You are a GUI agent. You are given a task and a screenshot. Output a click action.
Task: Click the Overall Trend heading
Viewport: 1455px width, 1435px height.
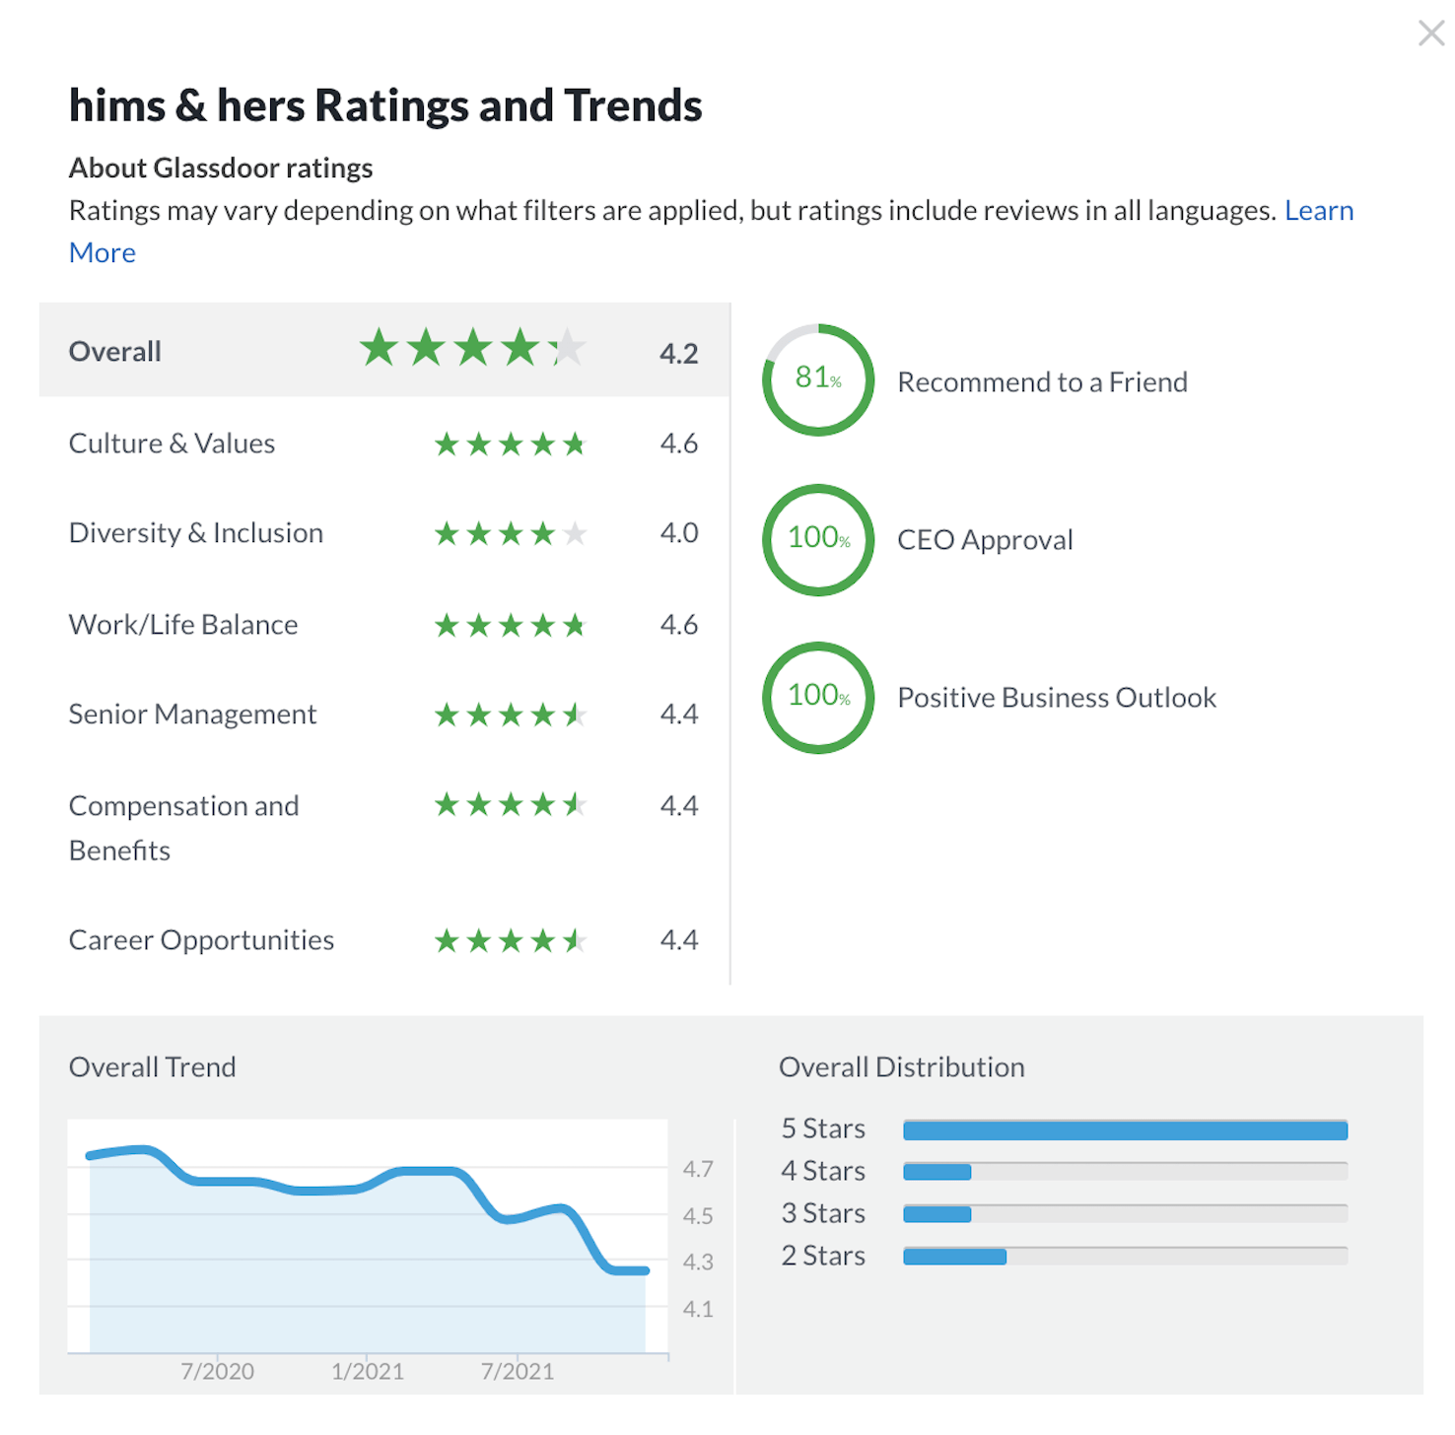153,1067
